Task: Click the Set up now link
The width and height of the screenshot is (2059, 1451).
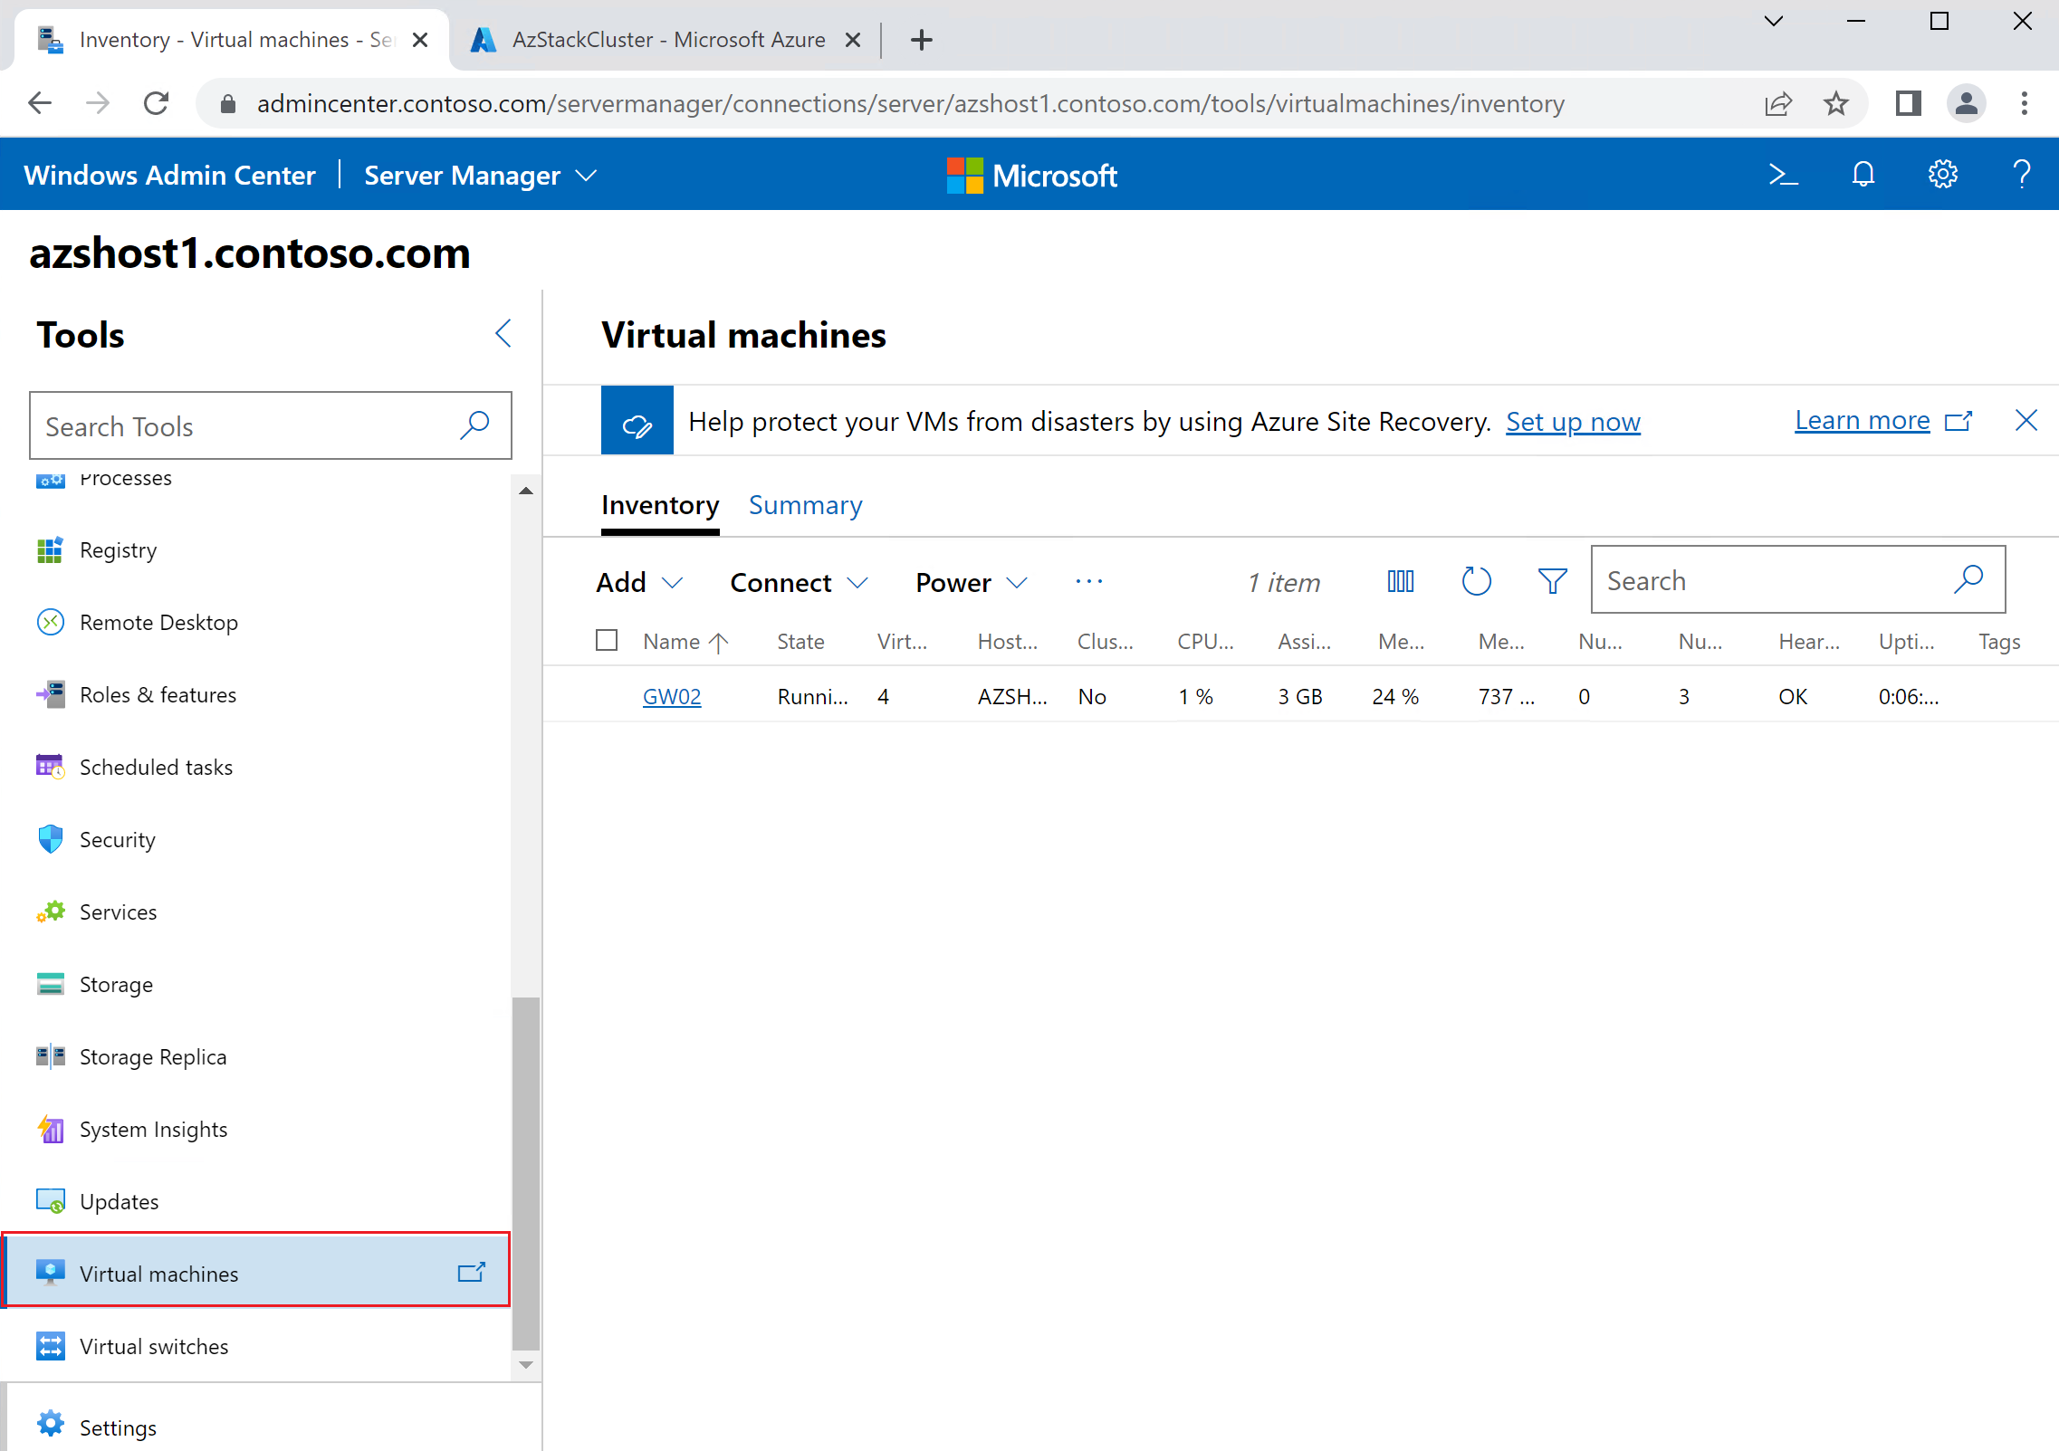Action: [1573, 421]
